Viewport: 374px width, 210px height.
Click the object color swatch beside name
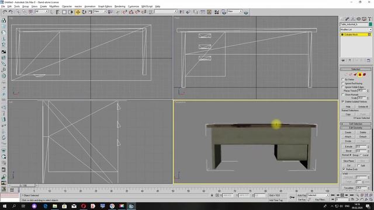tap(370, 24)
